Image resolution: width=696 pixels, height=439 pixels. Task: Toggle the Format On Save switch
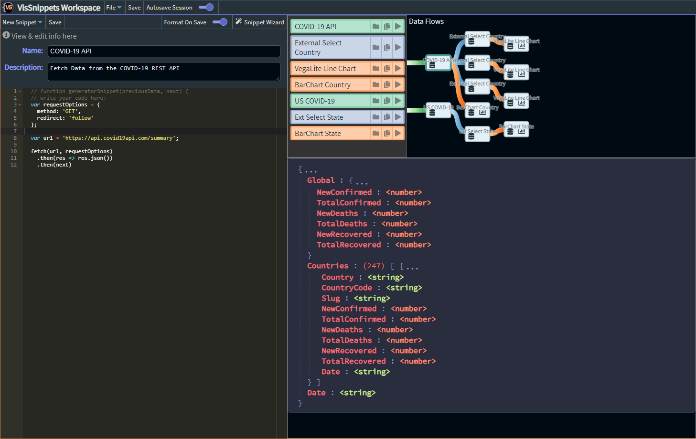(x=220, y=22)
